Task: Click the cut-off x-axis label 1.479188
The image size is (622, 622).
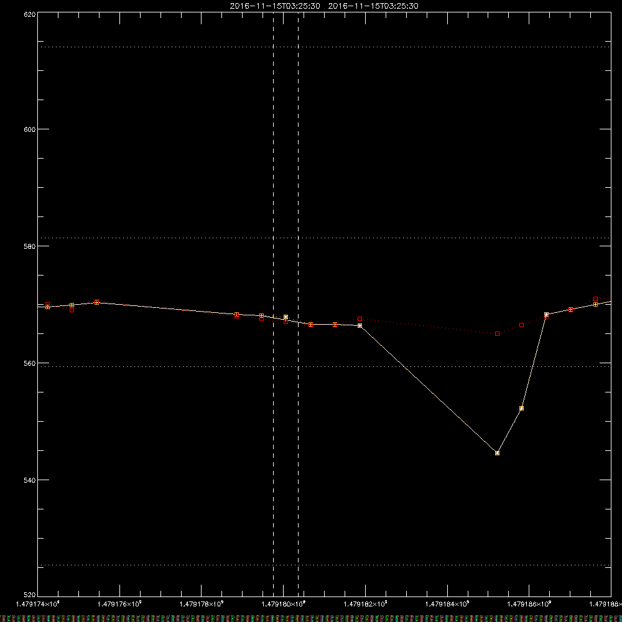Action: [605, 604]
